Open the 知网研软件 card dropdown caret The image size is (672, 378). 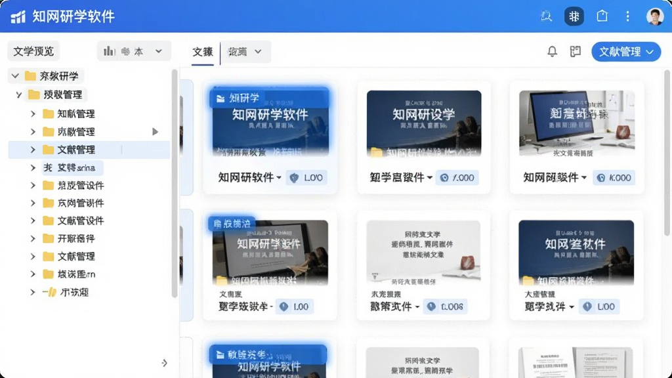[279, 177]
